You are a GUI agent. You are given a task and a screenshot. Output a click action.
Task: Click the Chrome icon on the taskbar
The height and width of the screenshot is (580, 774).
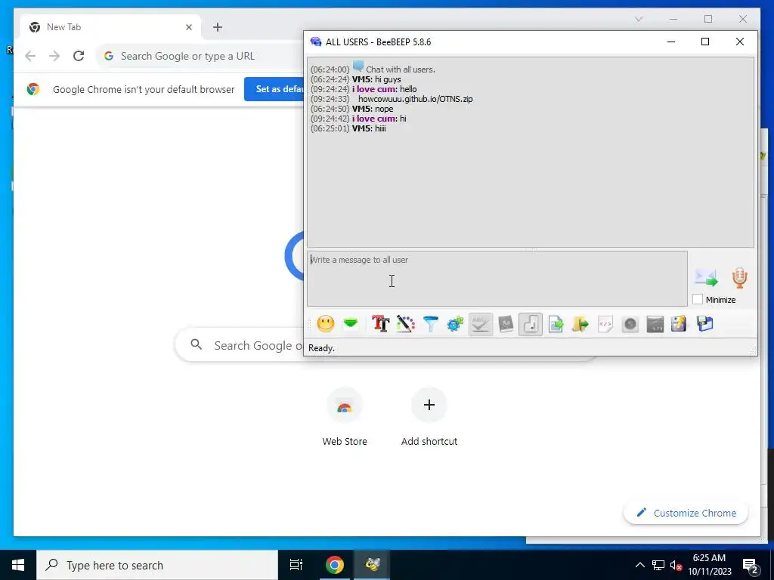[x=334, y=565]
